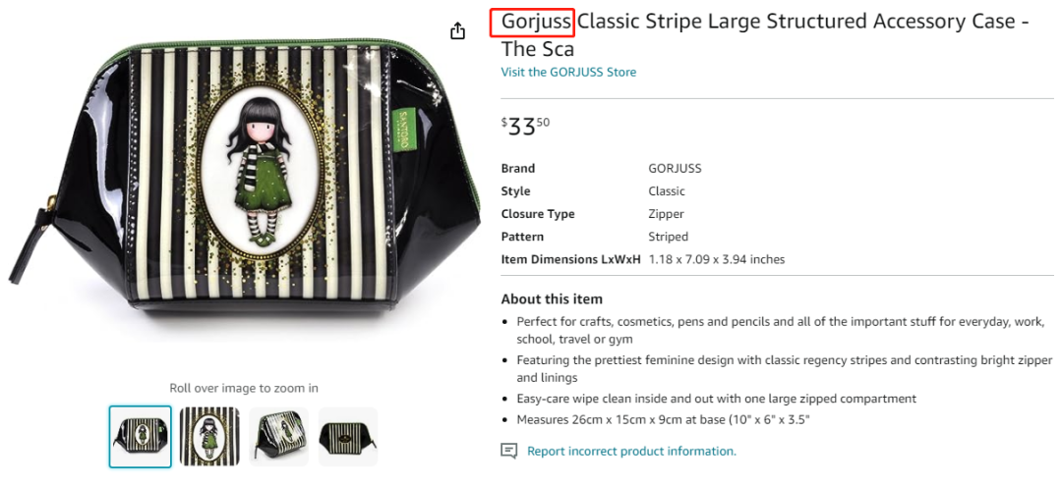Click the "Roll over image to zoom in" text
Screen dimensions: 1062x485
(x=244, y=388)
